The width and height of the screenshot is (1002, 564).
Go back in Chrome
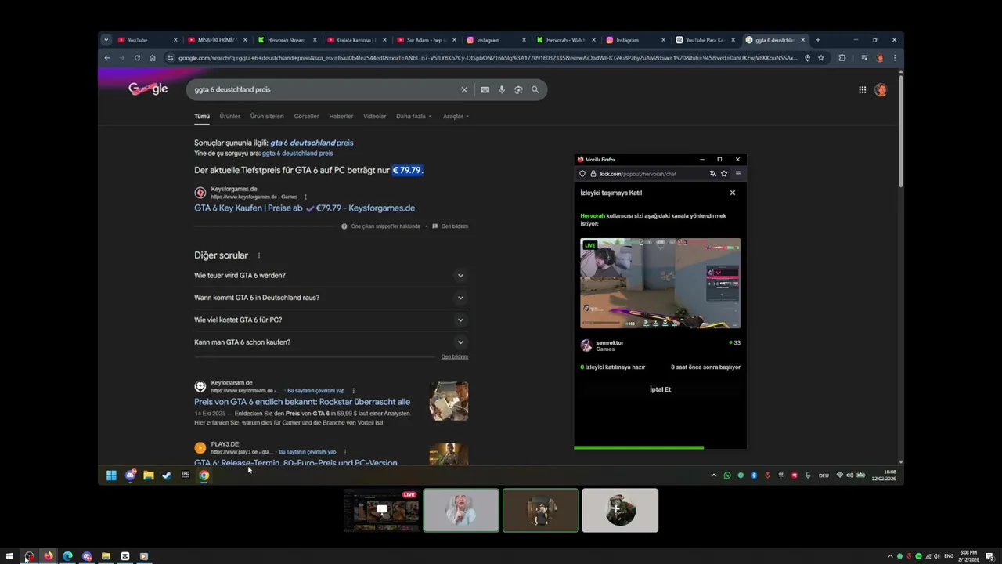[107, 57]
